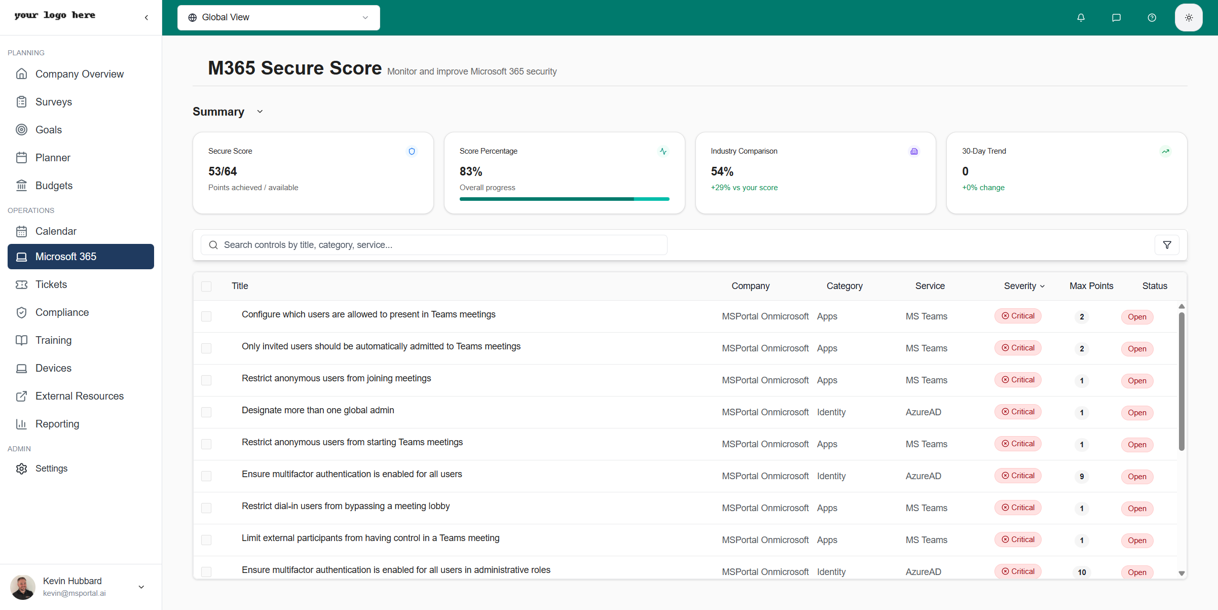This screenshot has width=1218, height=610.
Task: Check the row for 'Designate more than one global admin'
Action: point(206,412)
